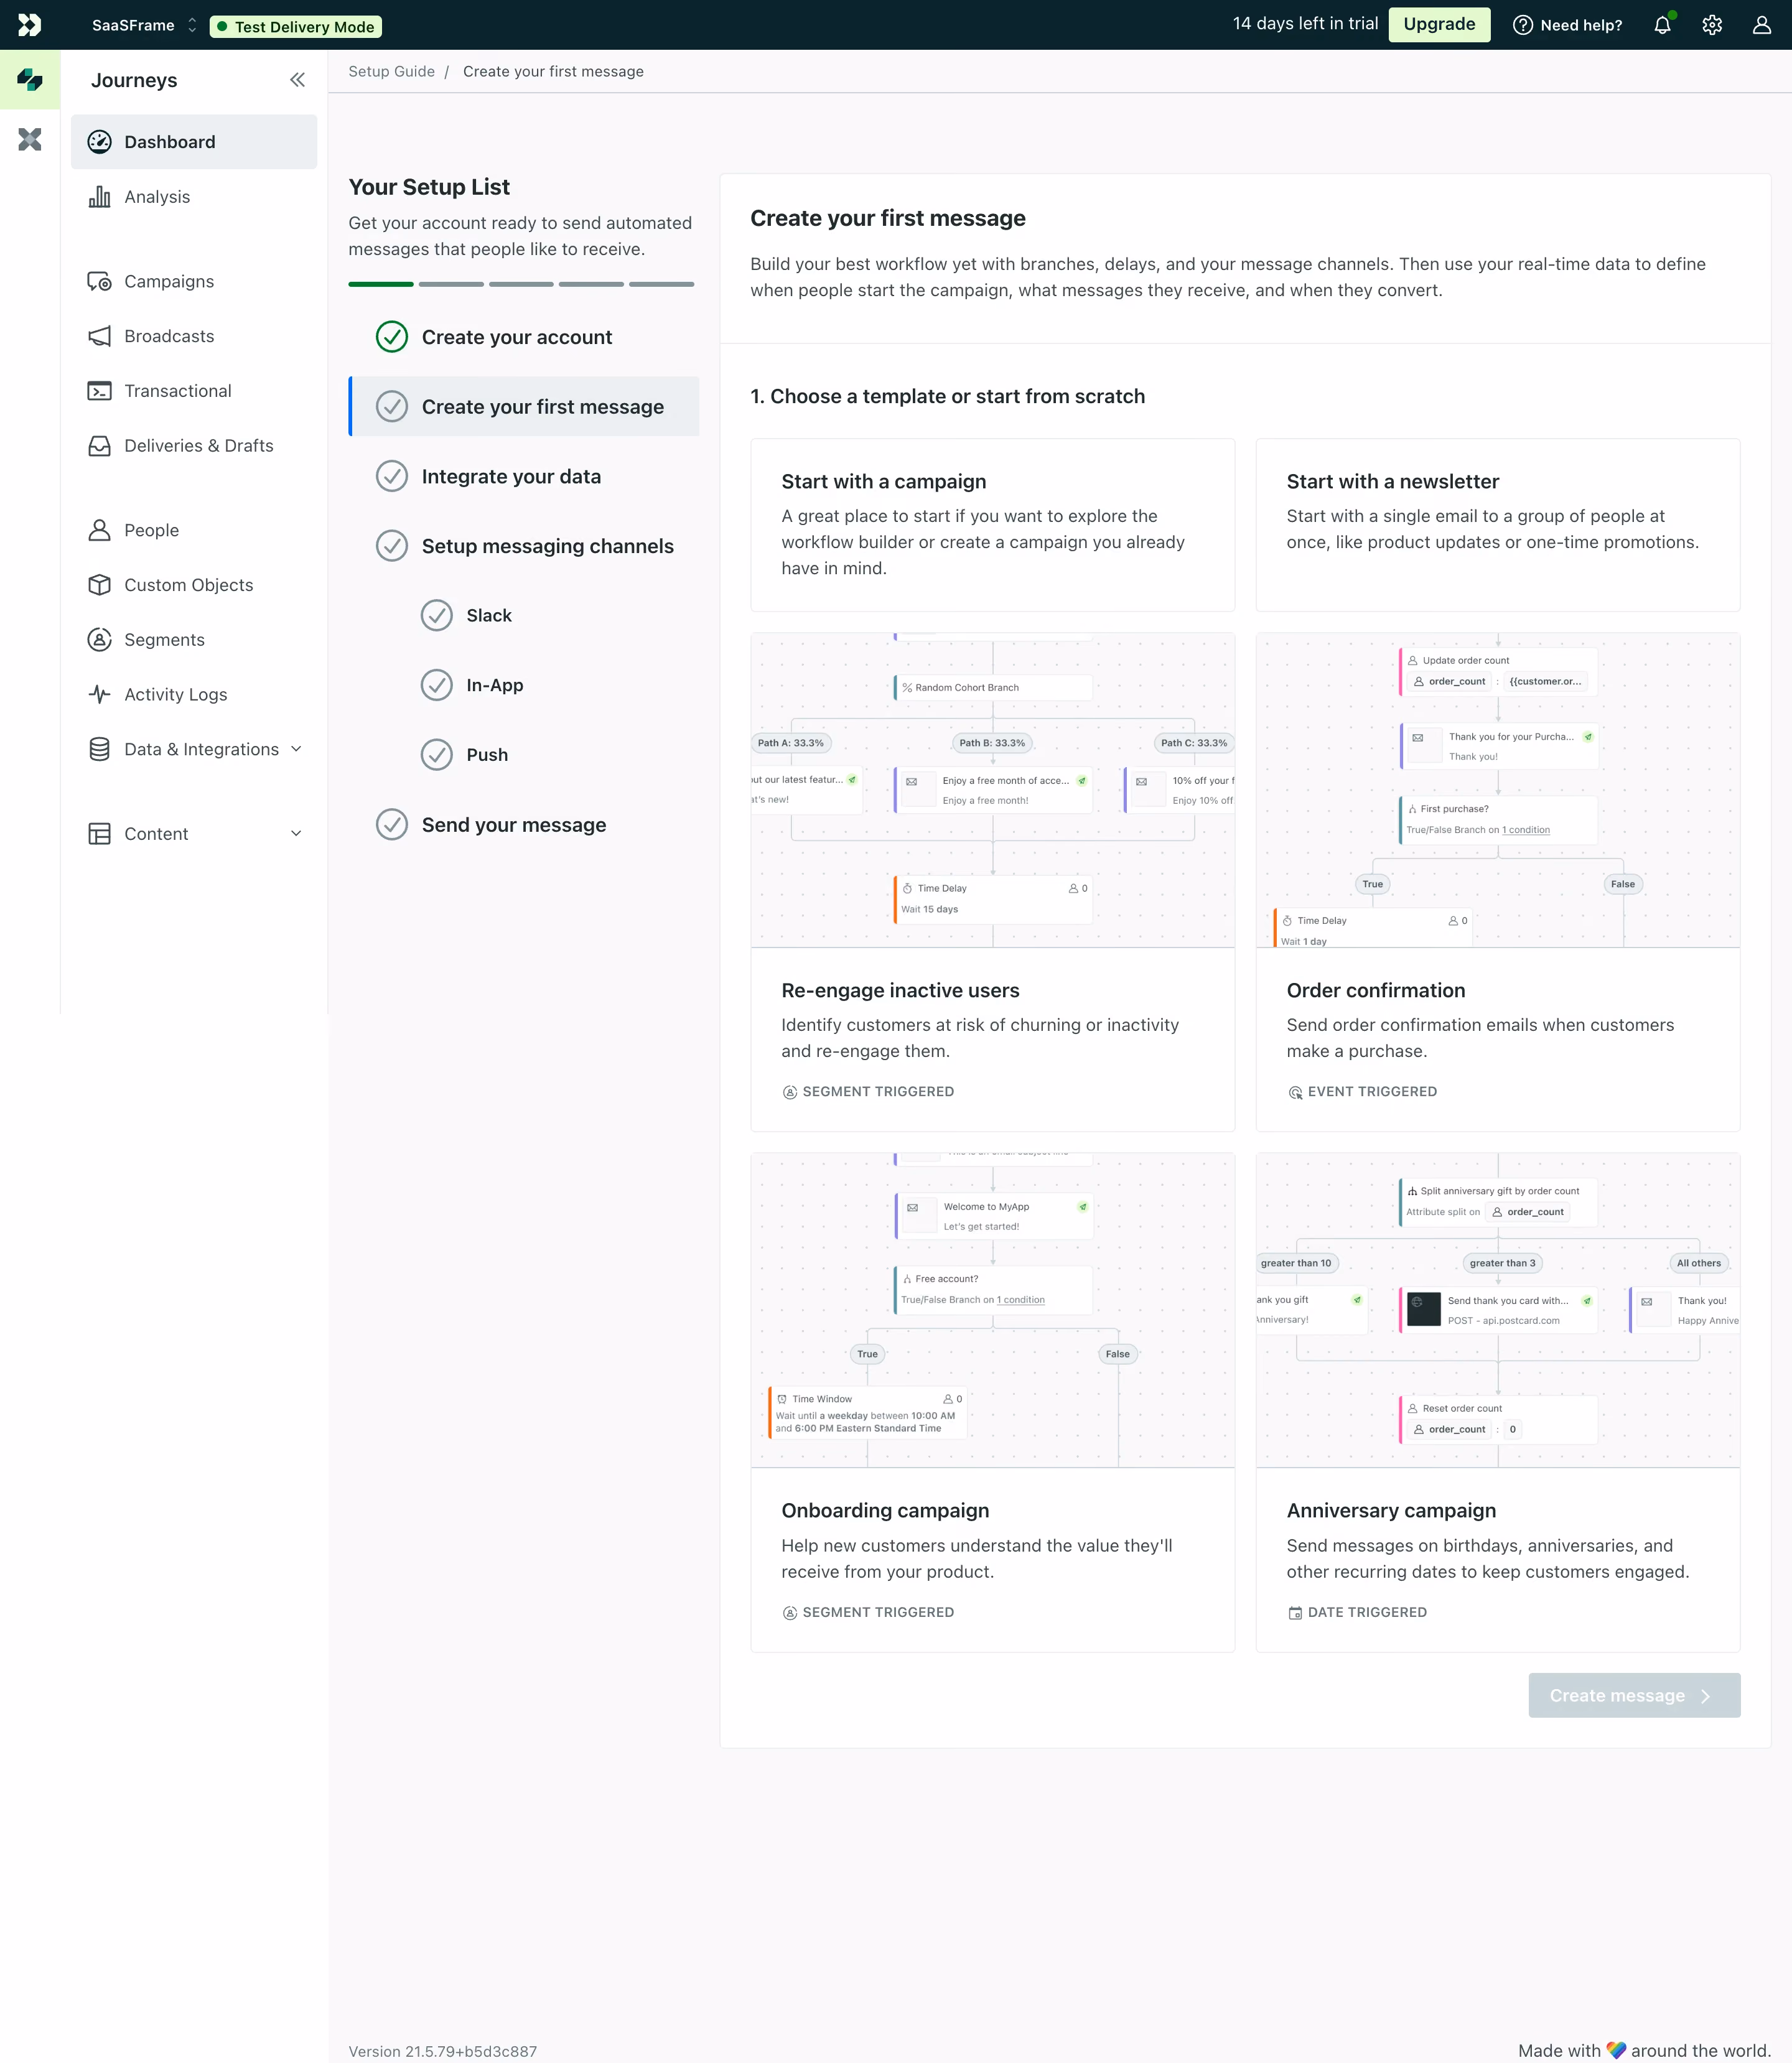Image resolution: width=1792 pixels, height=2063 pixels.
Task: Click the Send your message check circle
Action: point(391,825)
